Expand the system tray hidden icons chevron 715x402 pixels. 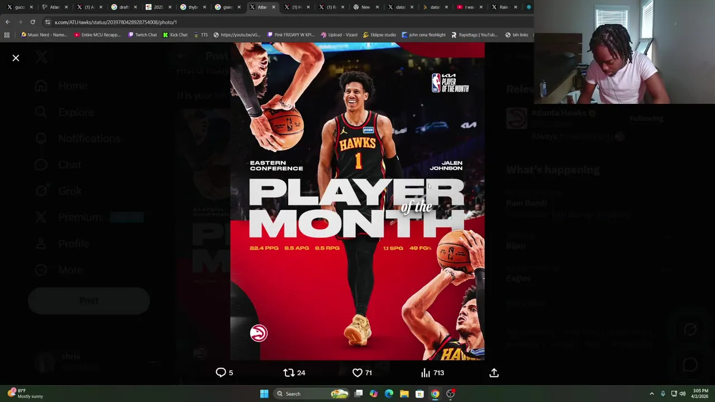tap(651, 394)
